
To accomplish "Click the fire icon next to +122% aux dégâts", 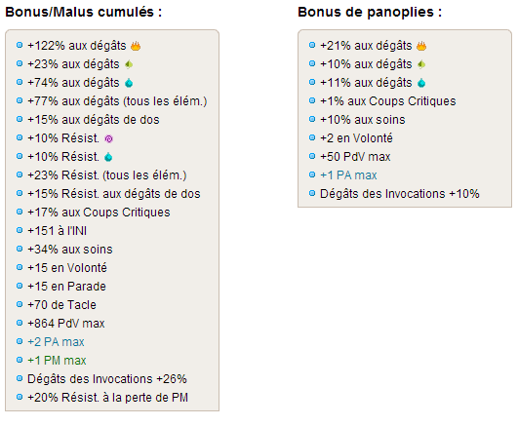I will [136, 46].
